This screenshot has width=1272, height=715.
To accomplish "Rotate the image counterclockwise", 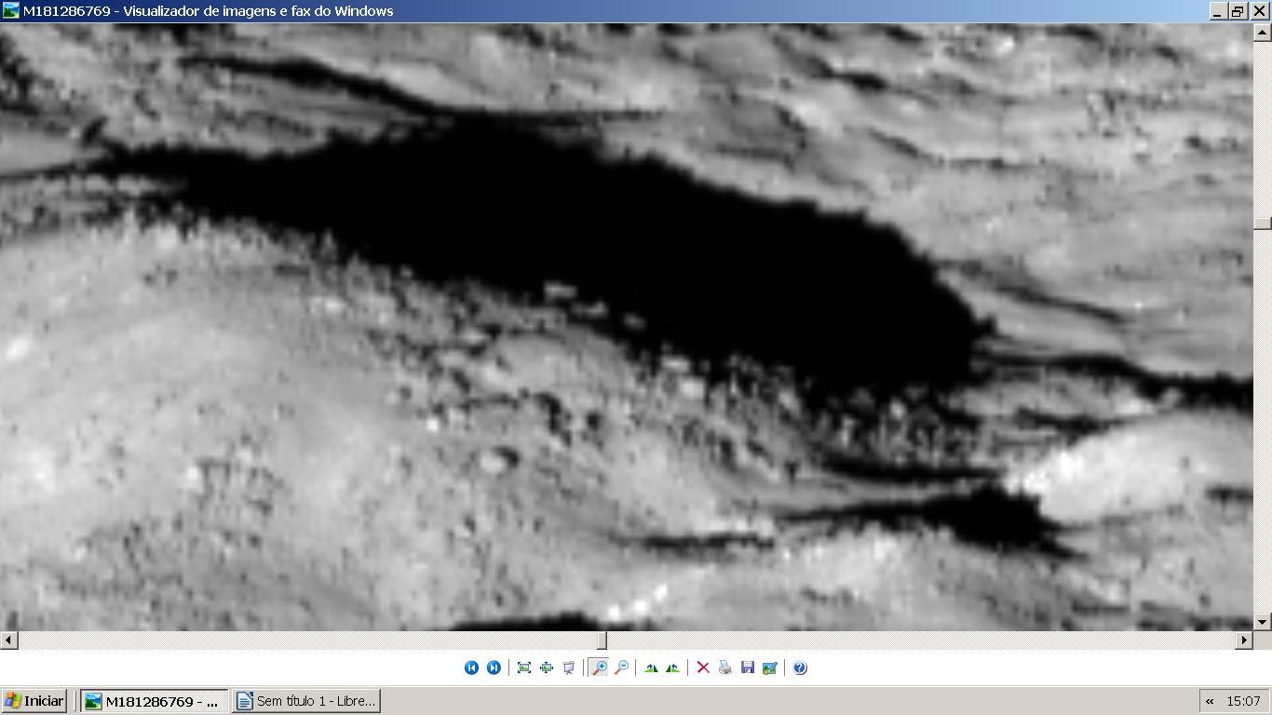I will [672, 668].
